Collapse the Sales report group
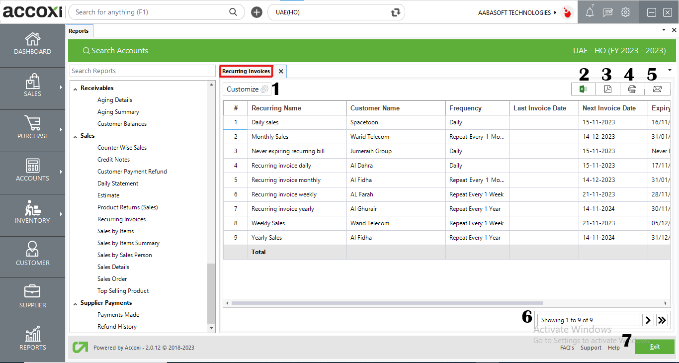The height and width of the screenshot is (363, 679). pos(75,135)
